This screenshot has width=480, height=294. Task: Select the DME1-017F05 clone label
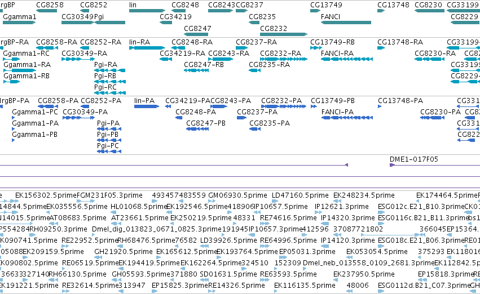click(414, 159)
